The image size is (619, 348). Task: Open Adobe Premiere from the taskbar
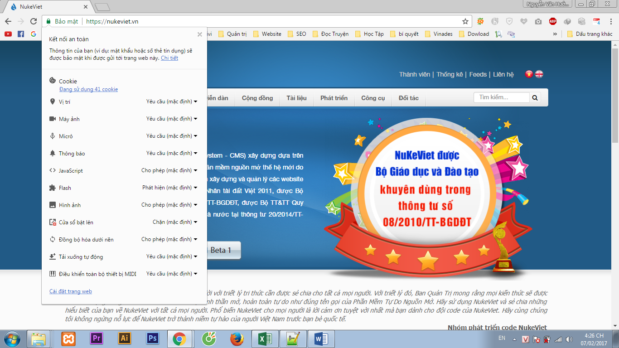(96, 338)
